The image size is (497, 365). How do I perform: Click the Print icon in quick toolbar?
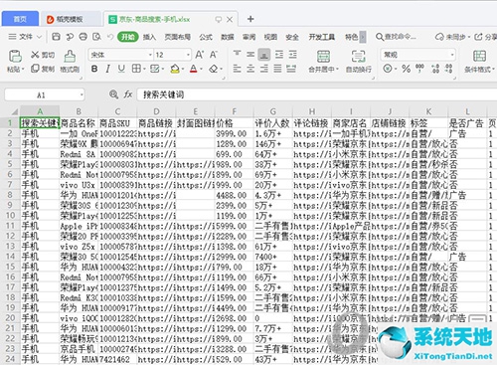click(x=83, y=37)
